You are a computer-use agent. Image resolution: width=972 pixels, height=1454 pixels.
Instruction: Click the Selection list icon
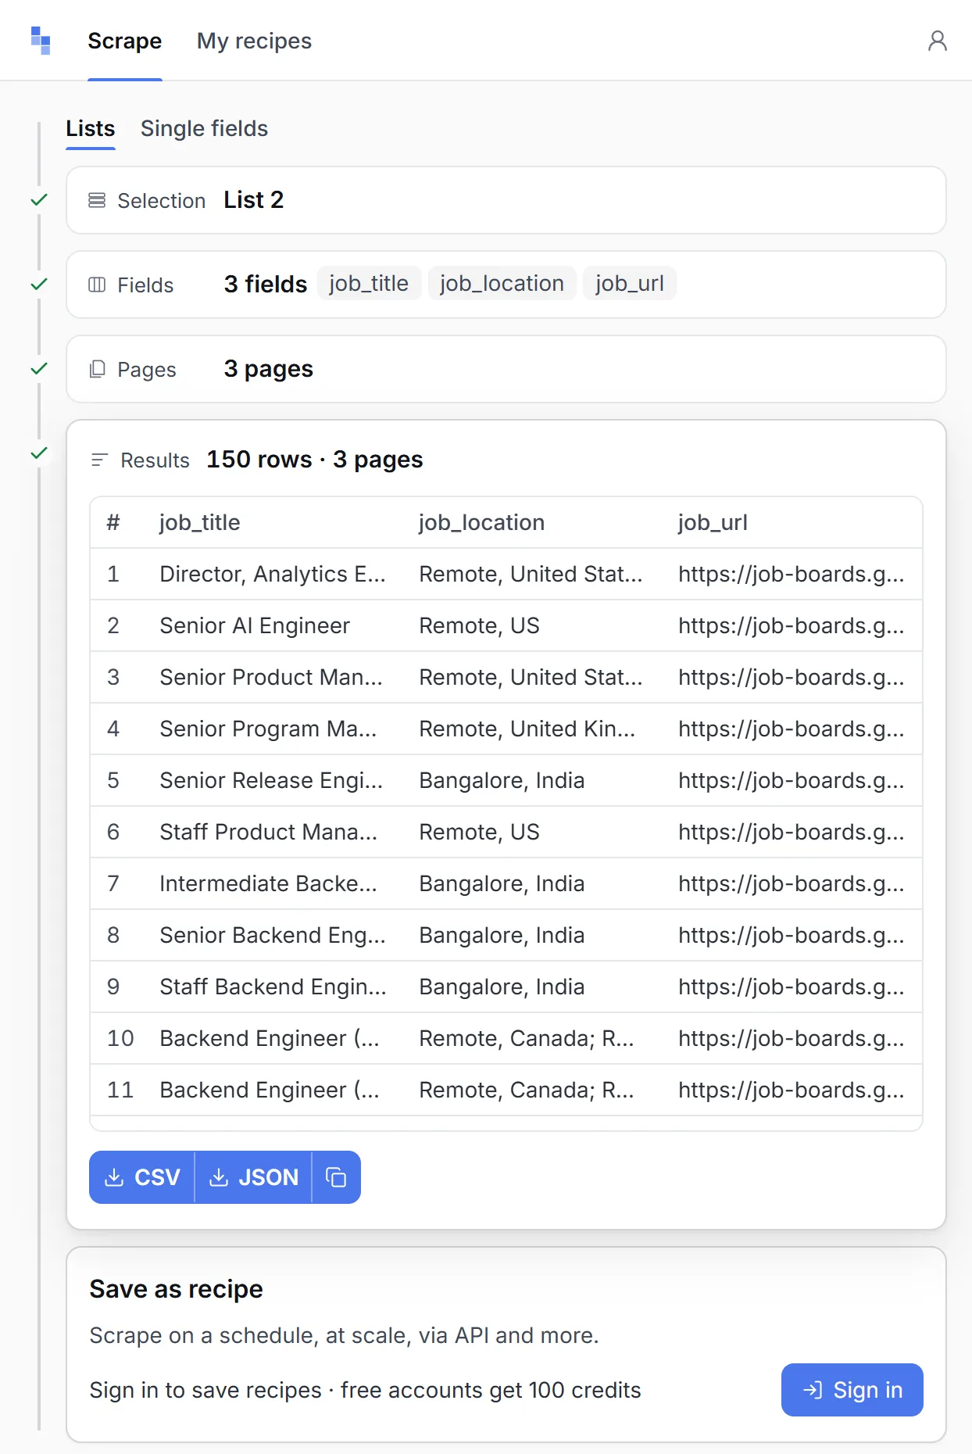[97, 201]
